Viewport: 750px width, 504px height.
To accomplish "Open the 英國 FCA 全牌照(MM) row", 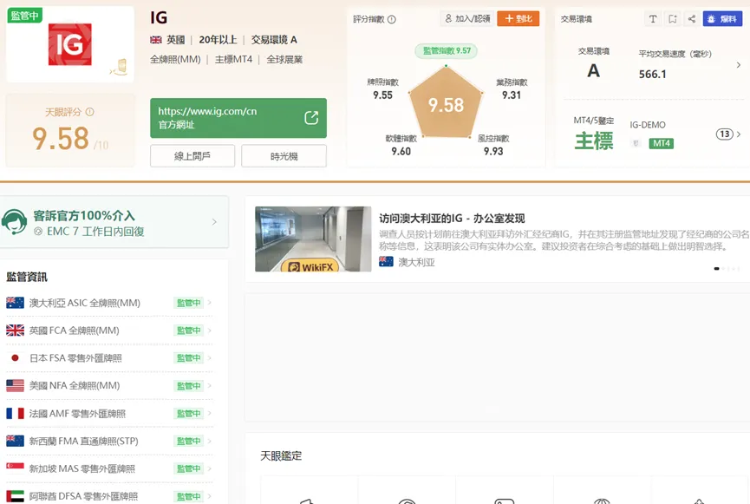I will [x=109, y=331].
